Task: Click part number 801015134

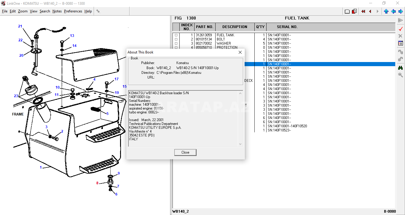Action: (x=204, y=39)
